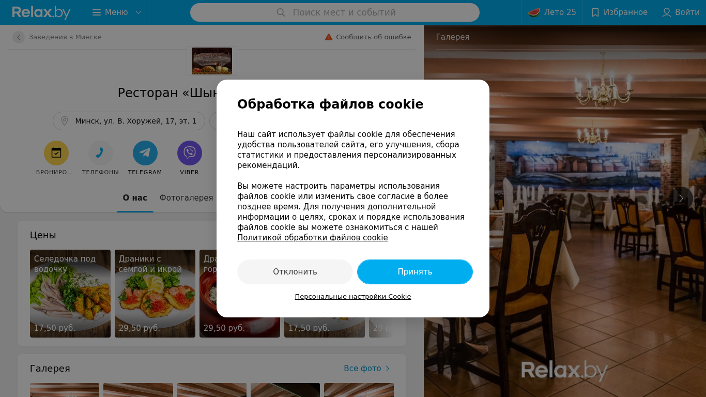The image size is (706, 397).
Task: Open the Telegram contact icon
Action: point(145,153)
